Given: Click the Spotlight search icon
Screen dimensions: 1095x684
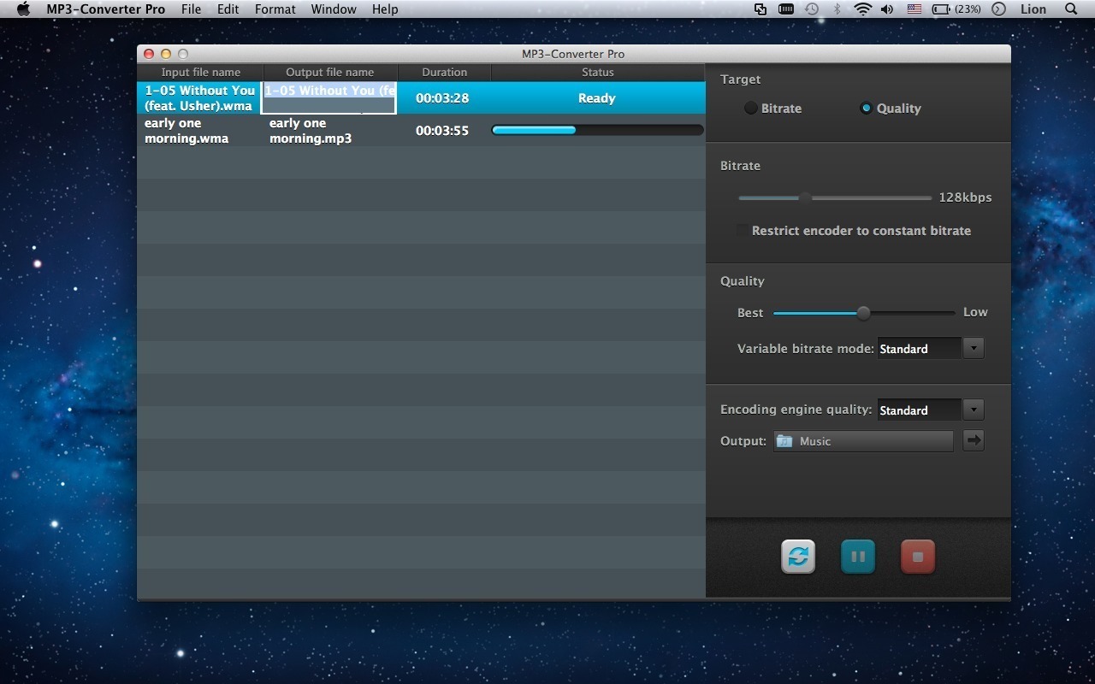Looking at the screenshot, I should [x=1071, y=9].
